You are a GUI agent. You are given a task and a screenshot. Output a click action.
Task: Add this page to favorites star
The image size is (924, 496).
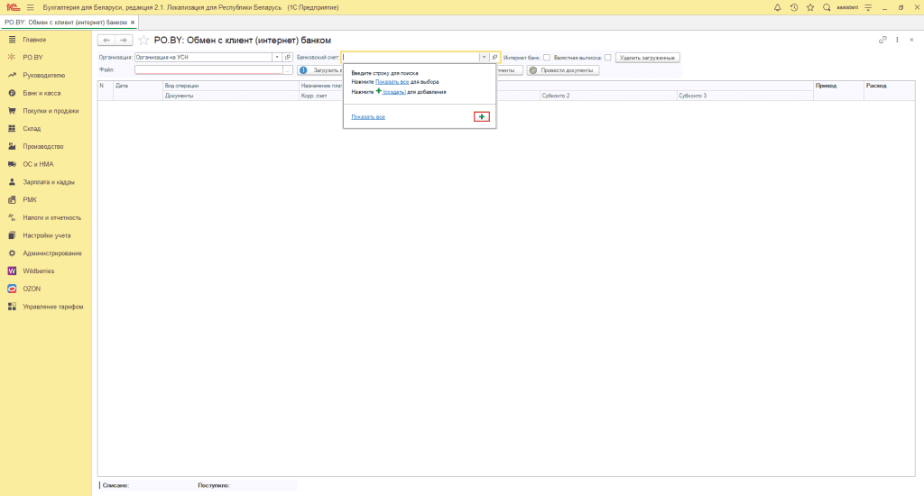143,41
